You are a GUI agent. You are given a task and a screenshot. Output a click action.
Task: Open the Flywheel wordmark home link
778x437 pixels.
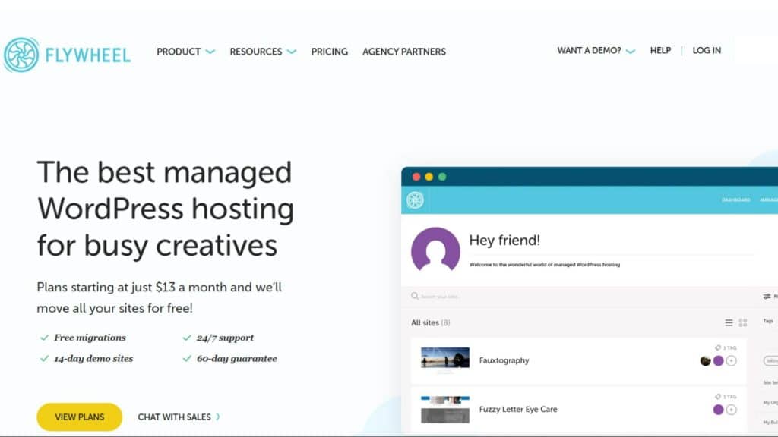click(x=88, y=55)
